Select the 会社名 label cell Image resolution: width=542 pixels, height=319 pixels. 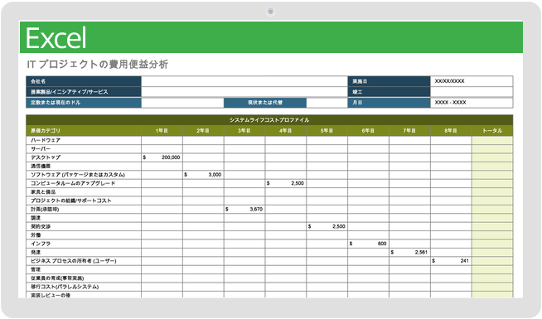pyautogui.click(x=84, y=81)
